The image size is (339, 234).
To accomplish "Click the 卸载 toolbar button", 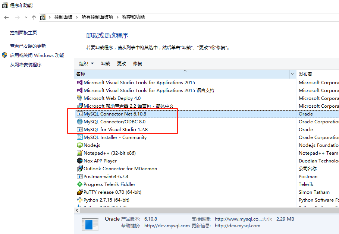I will coord(106,63).
